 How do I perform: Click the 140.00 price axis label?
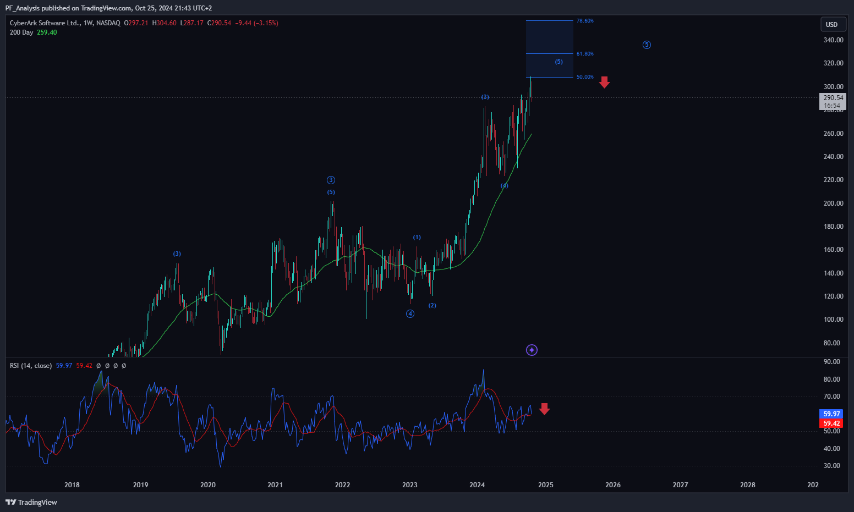[833, 273]
